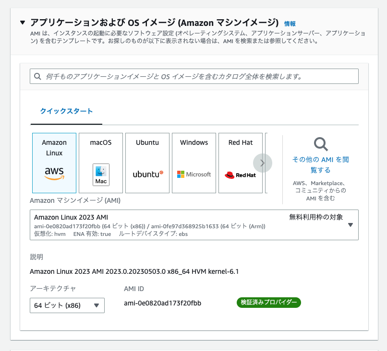Click the 仮想化: hvm text
The width and height of the screenshot is (387, 351).
(50, 234)
